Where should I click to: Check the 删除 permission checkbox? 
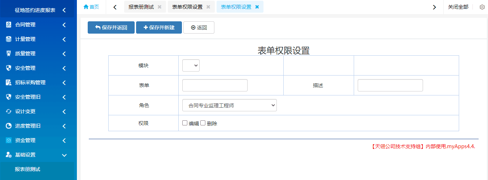click(203, 123)
